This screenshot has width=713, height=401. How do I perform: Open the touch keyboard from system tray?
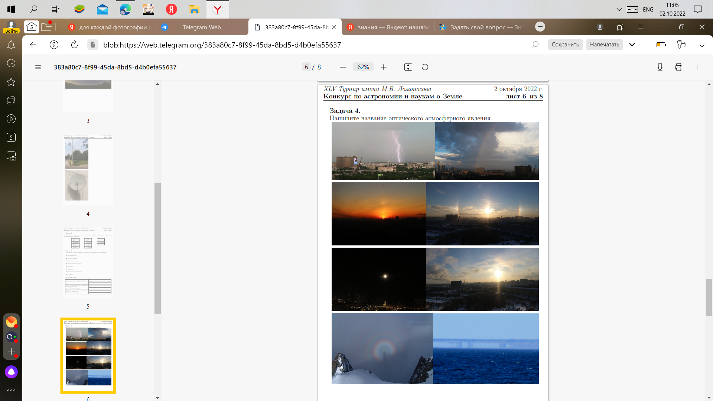[632, 9]
